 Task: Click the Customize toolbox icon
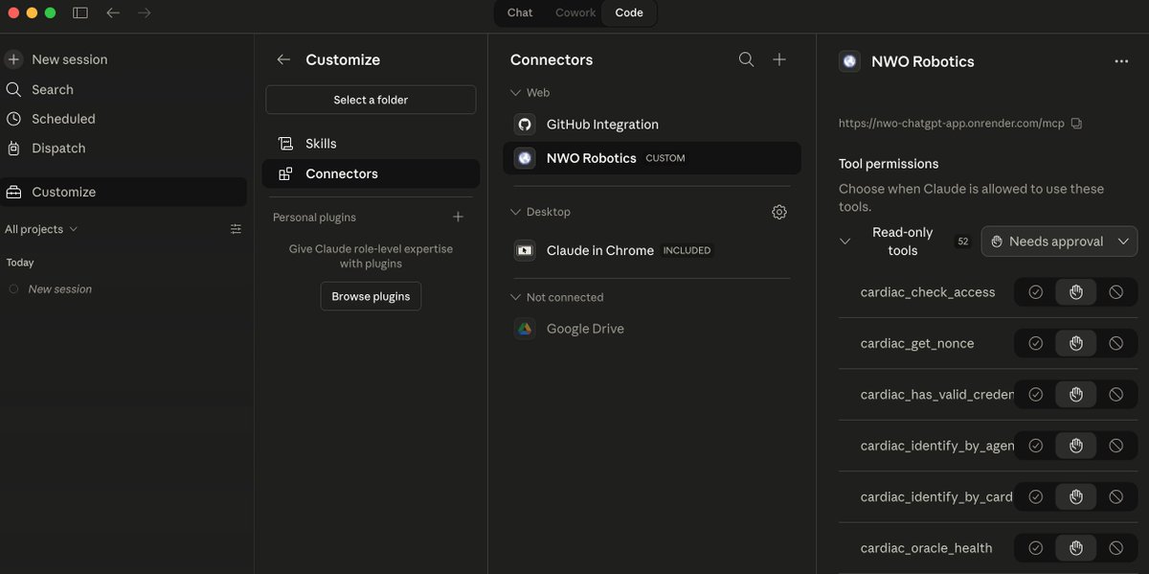13,192
